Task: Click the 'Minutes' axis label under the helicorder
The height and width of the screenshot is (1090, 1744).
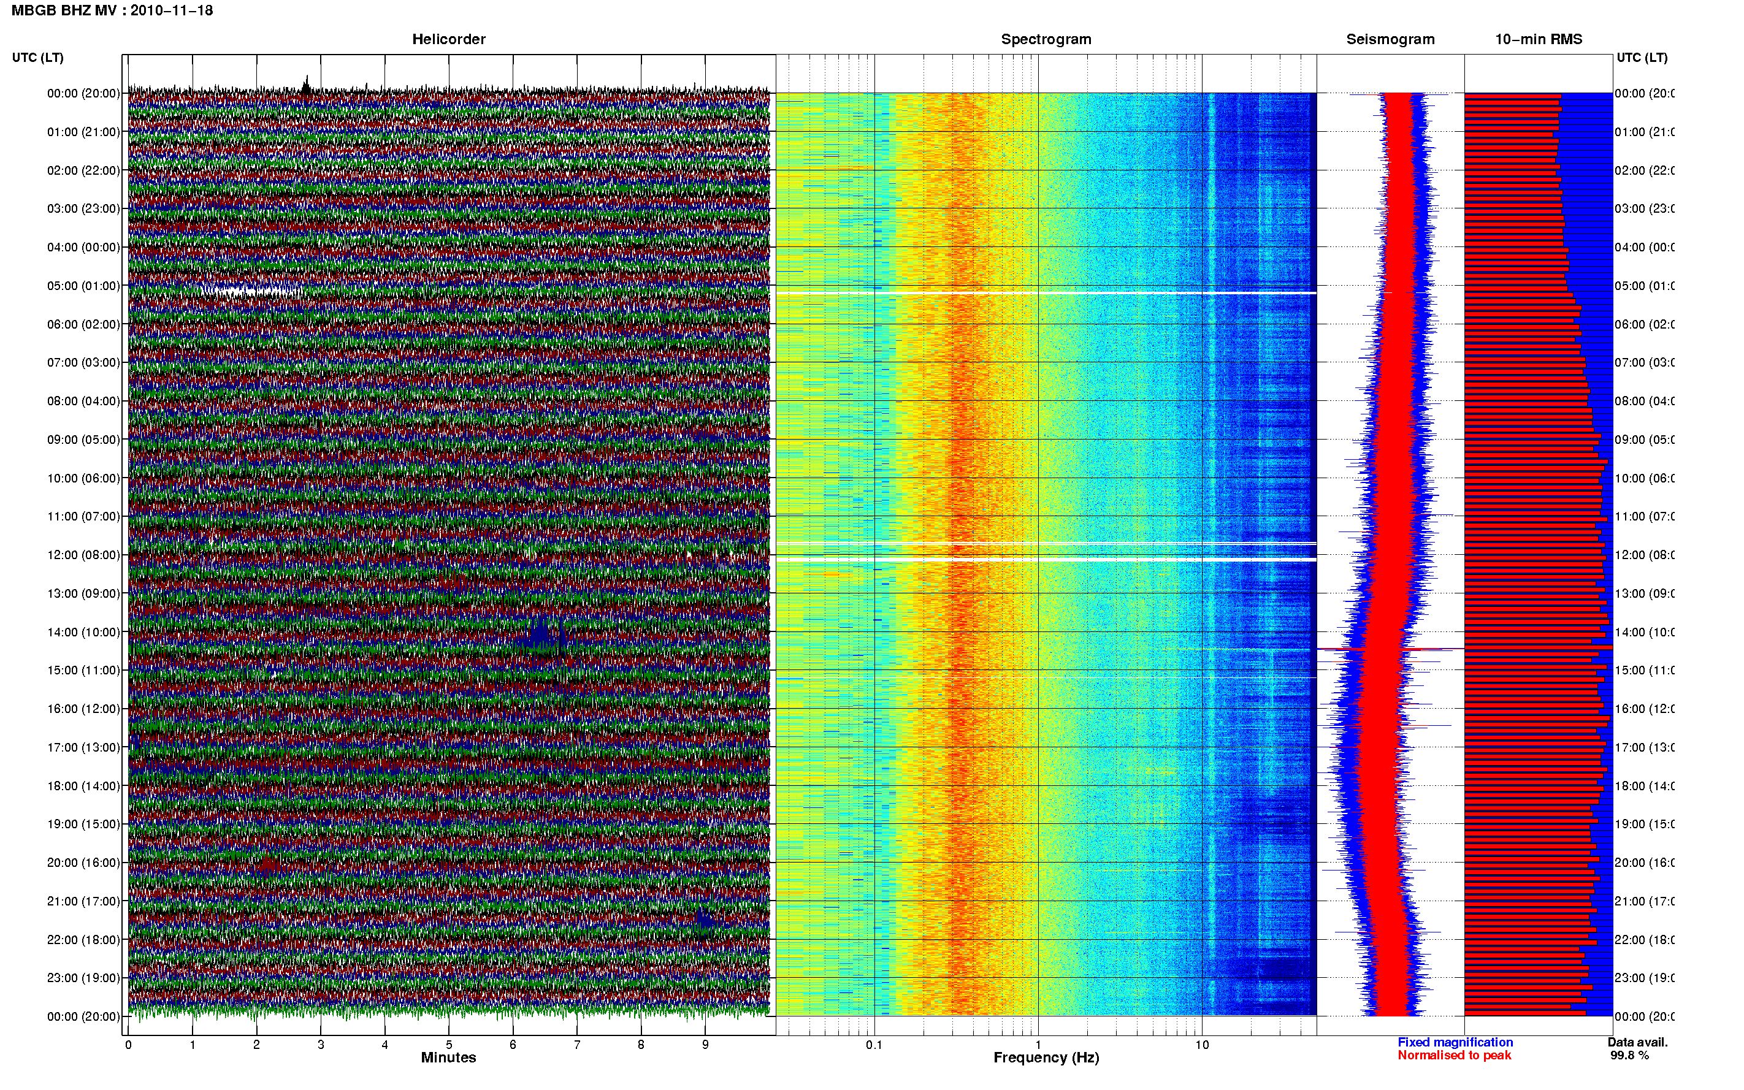Action: (448, 1058)
